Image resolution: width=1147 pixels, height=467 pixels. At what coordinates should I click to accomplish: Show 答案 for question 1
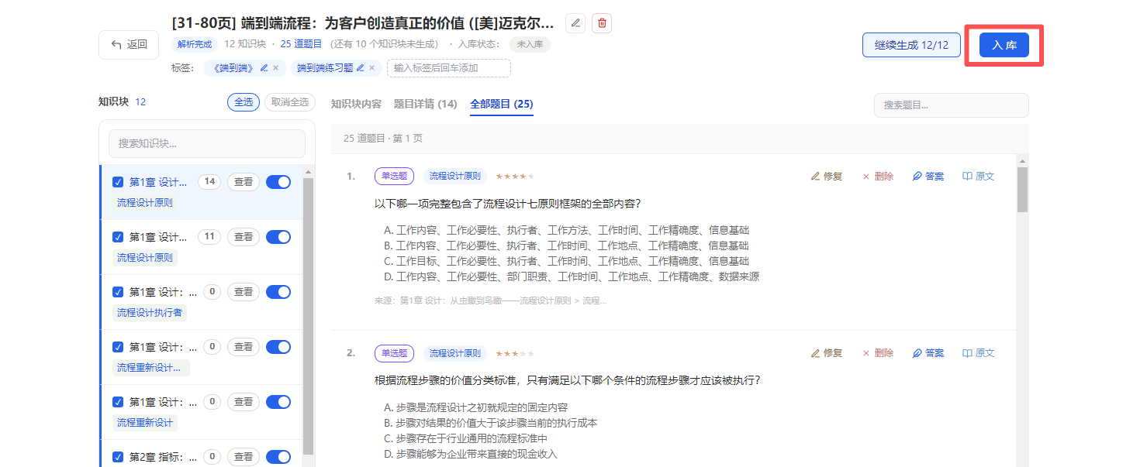(928, 177)
